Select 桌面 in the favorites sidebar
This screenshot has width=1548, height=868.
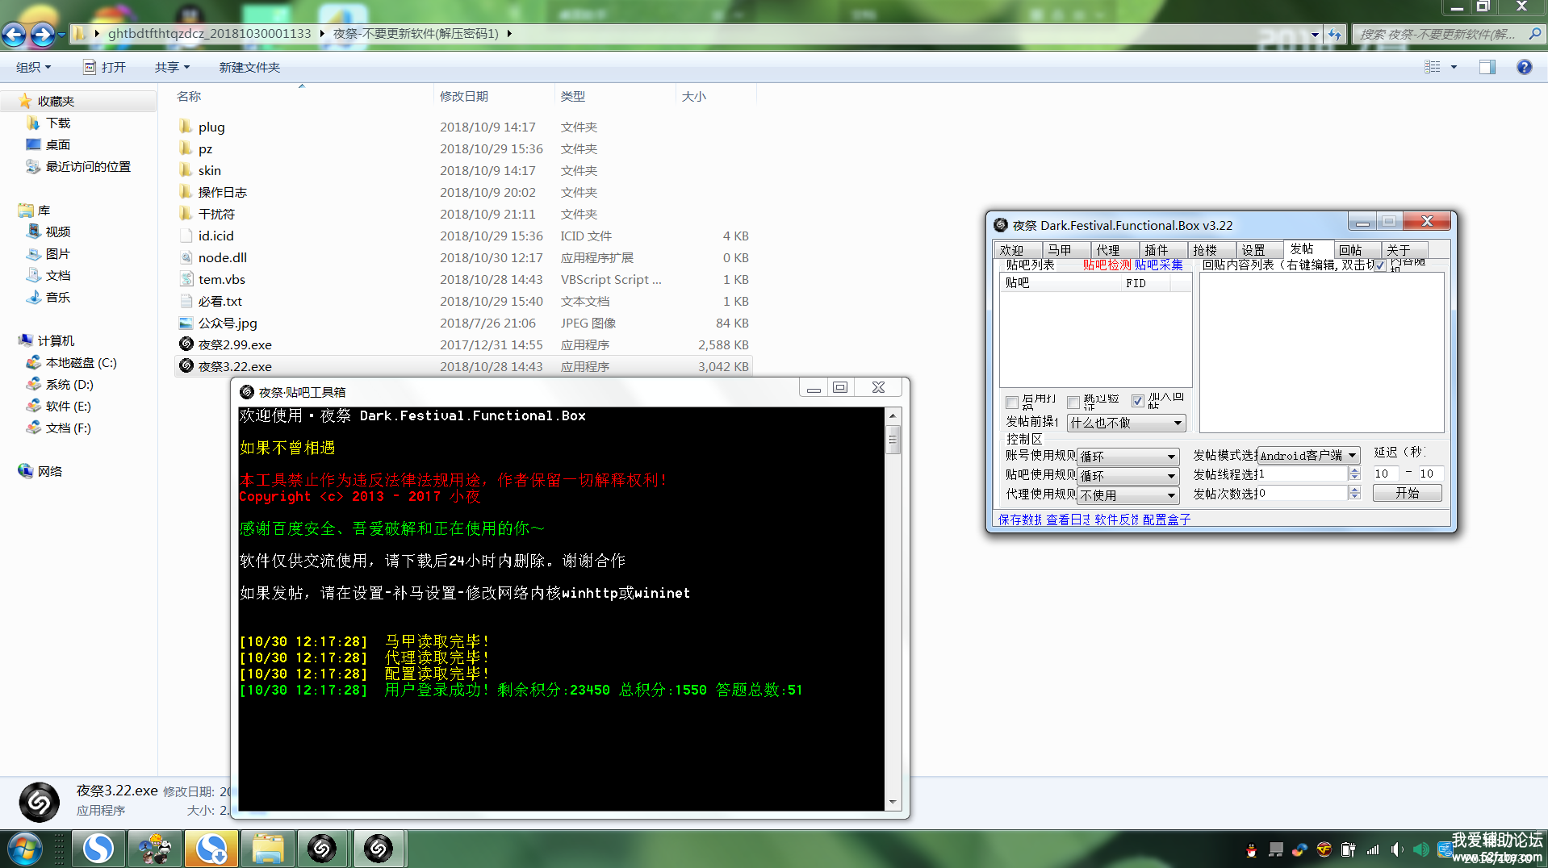pyautogui.click(x=58, y=144)
